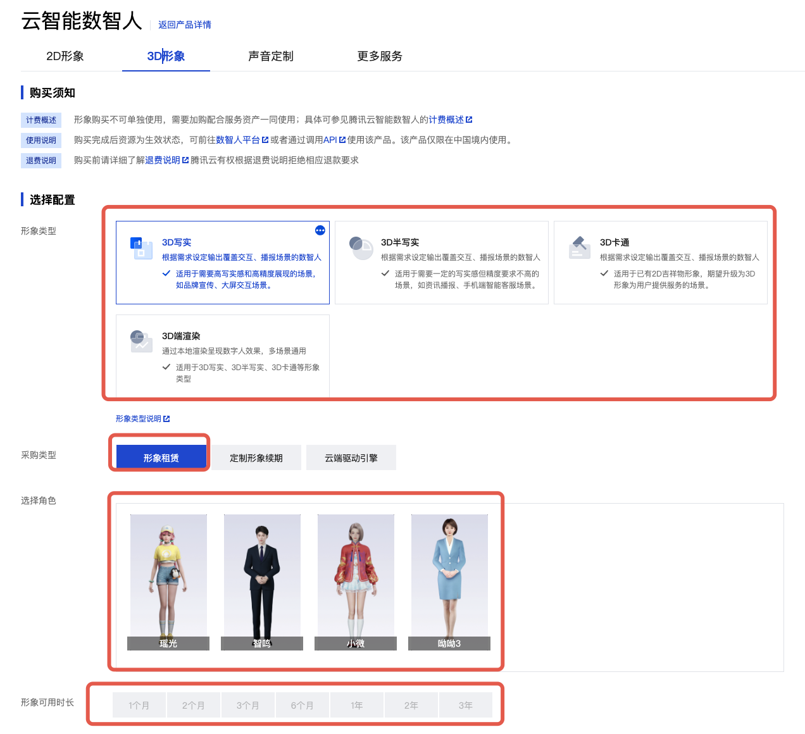805x734 pixels.
Task: Click 返回产品详情 link
Action: (185, 25)
